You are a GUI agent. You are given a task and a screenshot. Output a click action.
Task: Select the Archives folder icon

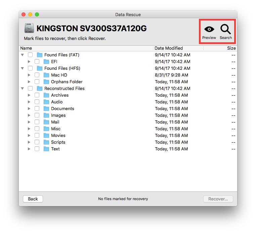click(x=46, y=95)
